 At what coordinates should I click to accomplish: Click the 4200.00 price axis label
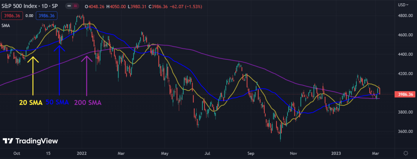point(405,74)
